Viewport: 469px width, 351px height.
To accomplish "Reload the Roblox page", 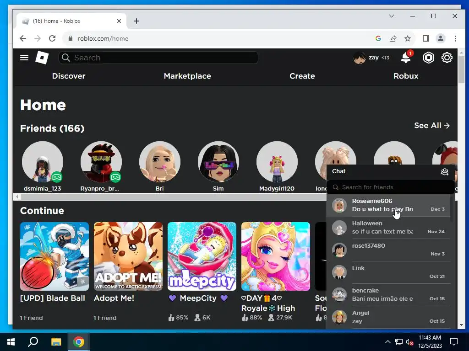I will point(52,38).
